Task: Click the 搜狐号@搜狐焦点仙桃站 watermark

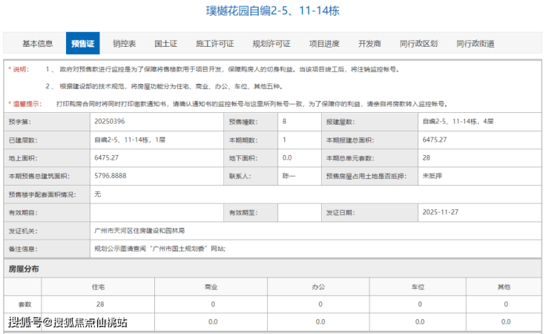Action: [x=68, y=322]
